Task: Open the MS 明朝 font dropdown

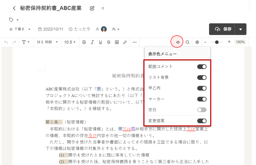Action: 48,42
